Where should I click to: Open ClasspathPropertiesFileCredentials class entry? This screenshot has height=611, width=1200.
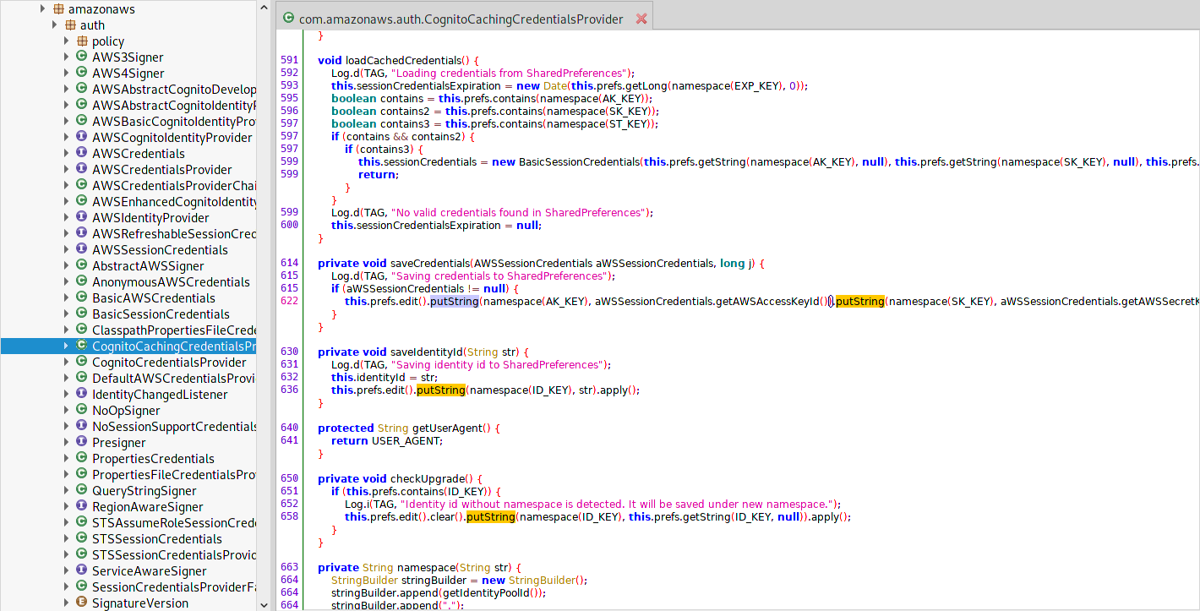pyautogui.click(x=174, y=330)
